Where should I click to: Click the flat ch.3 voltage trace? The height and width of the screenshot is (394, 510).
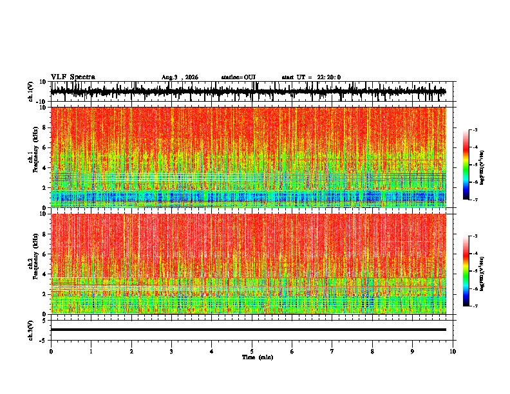(x=248, y=330)
